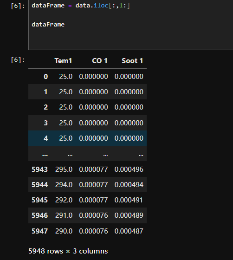
Task: Click Tem1 value 25.0 in row 0
Action: click(x=66, y=77)
